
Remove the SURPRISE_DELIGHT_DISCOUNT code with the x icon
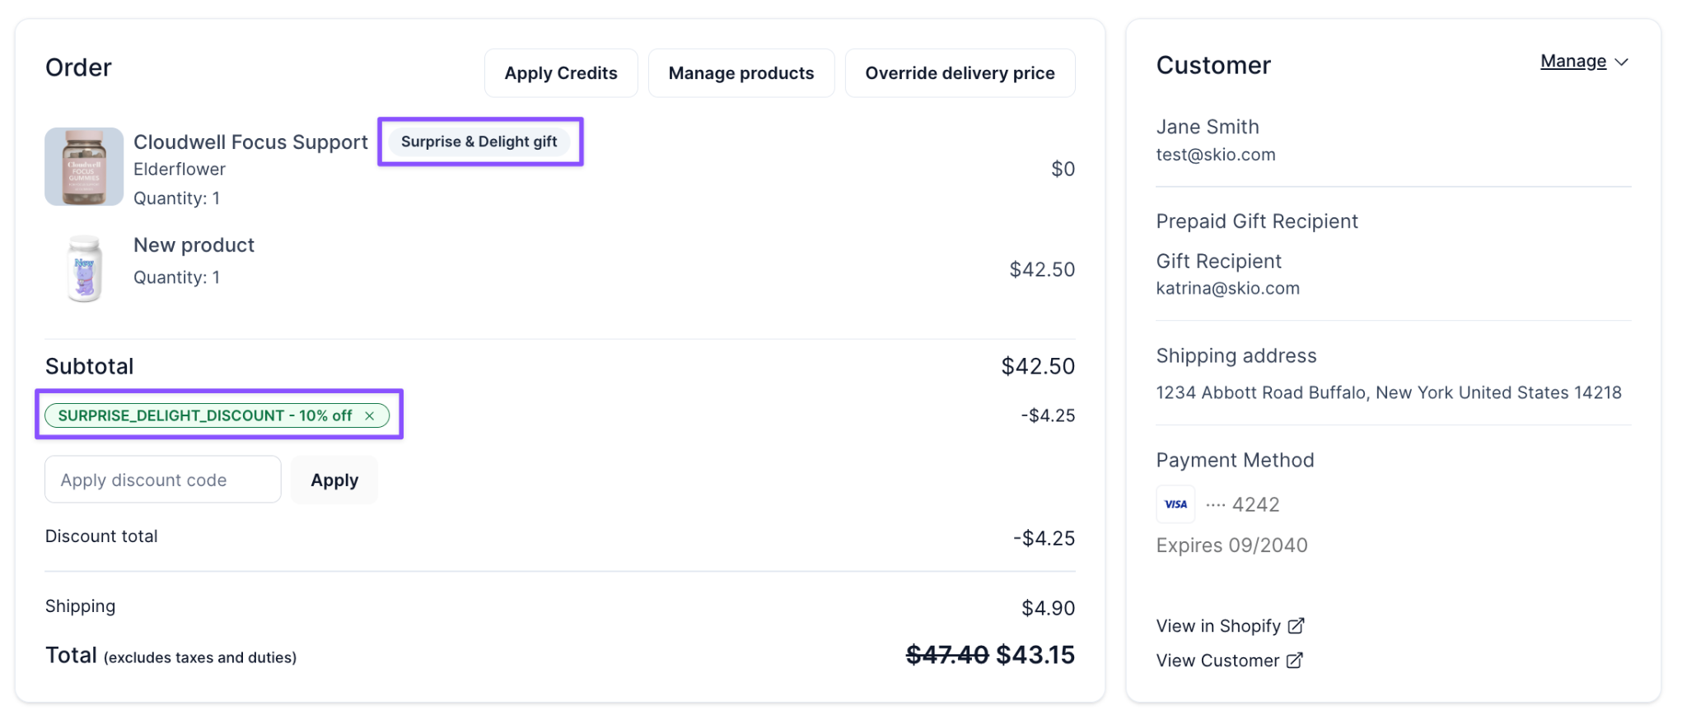(370, 415)
